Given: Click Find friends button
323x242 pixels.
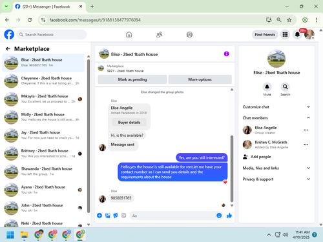Looking at the screenshot, I should 265,34.
